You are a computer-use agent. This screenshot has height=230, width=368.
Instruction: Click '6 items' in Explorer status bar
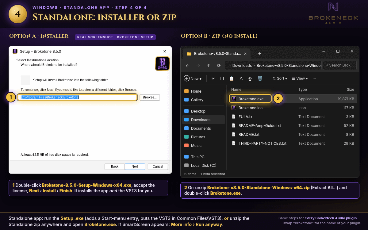(190, 174)
